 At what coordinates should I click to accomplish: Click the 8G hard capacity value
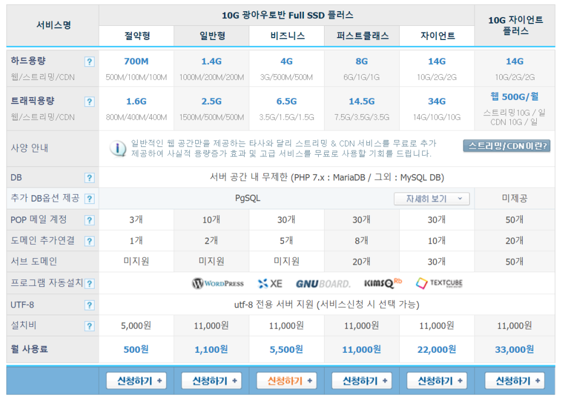coord(362,62)
